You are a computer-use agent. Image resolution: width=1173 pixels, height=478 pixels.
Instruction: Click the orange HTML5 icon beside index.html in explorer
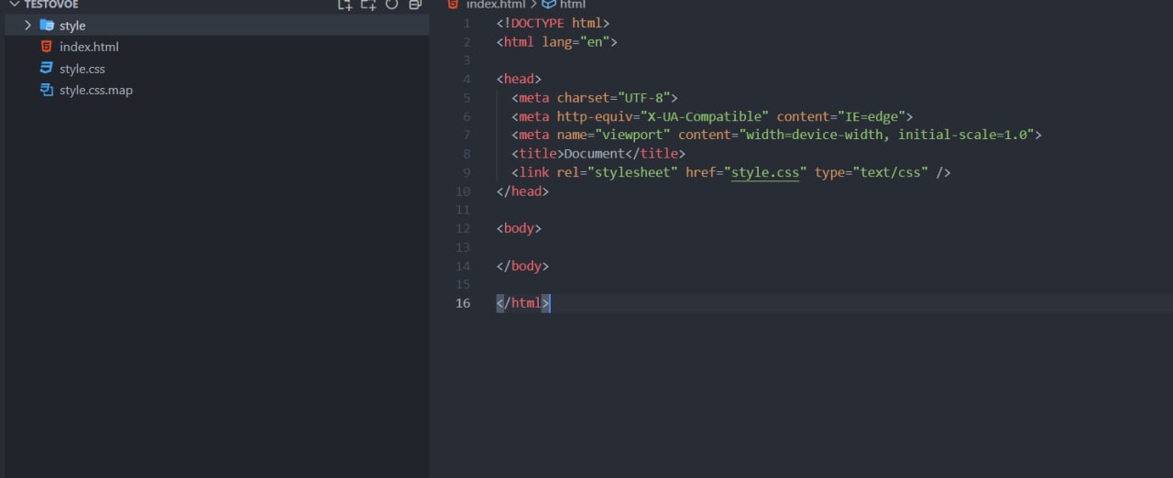point(47,47)
